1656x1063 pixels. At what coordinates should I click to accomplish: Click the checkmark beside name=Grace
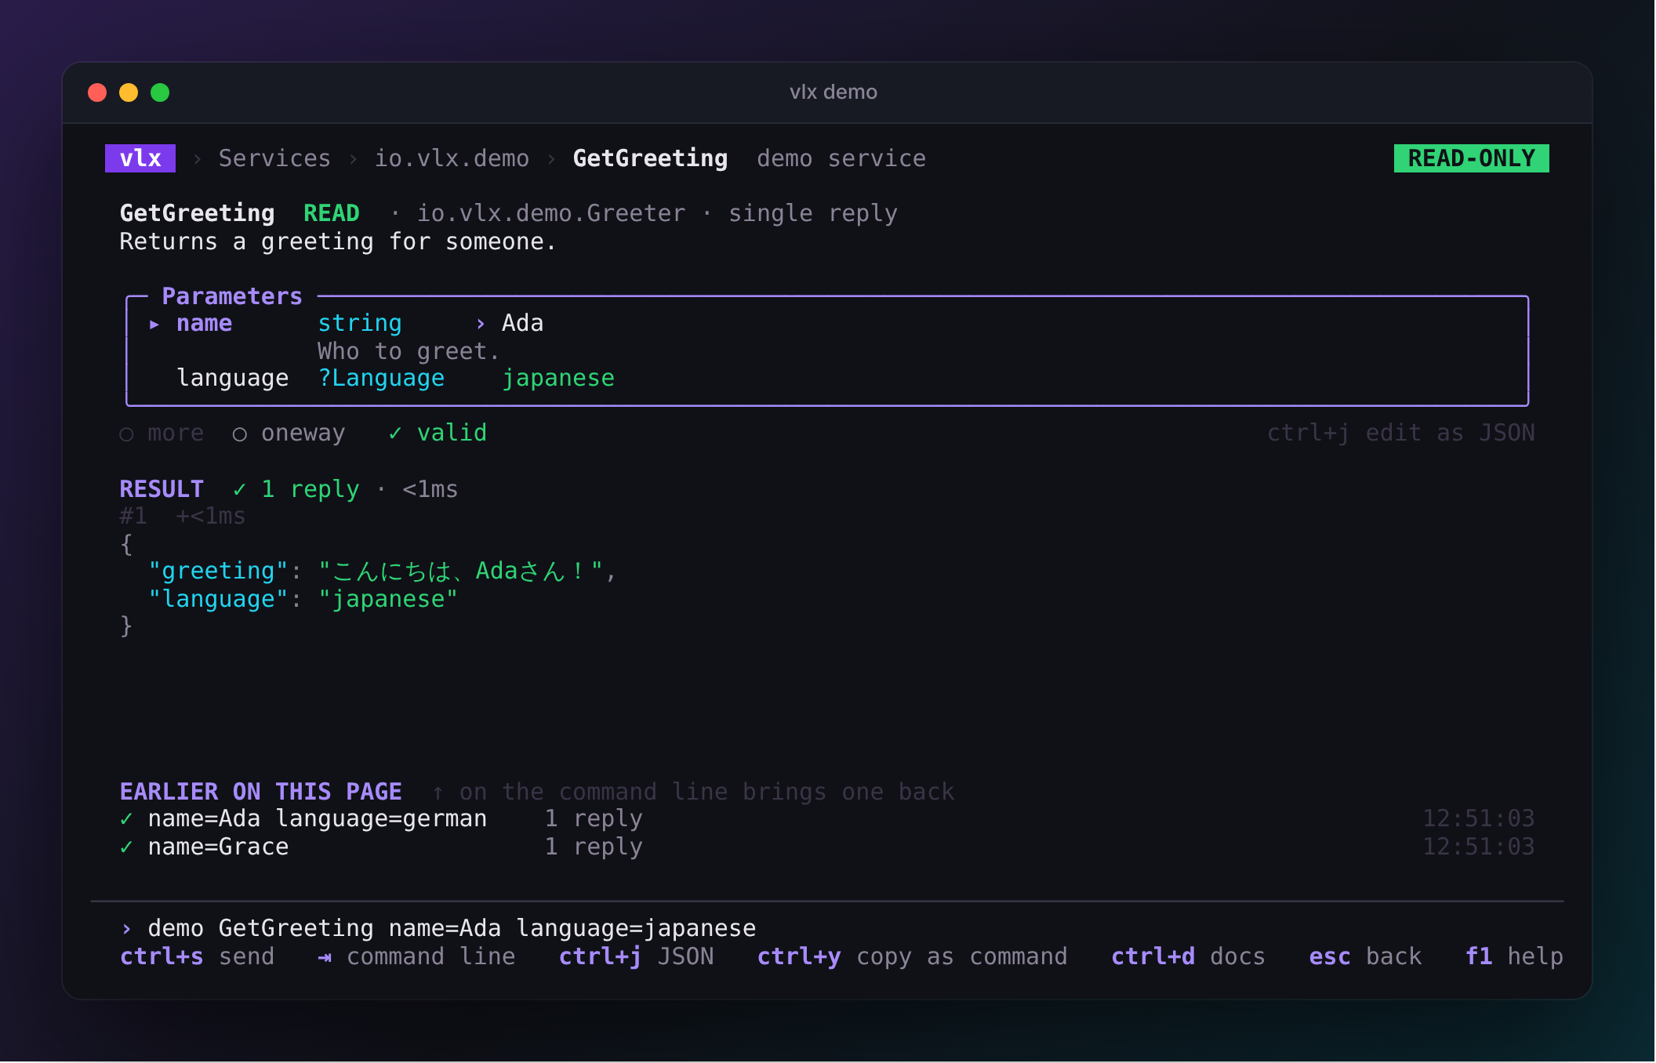(x=126, y=847)
